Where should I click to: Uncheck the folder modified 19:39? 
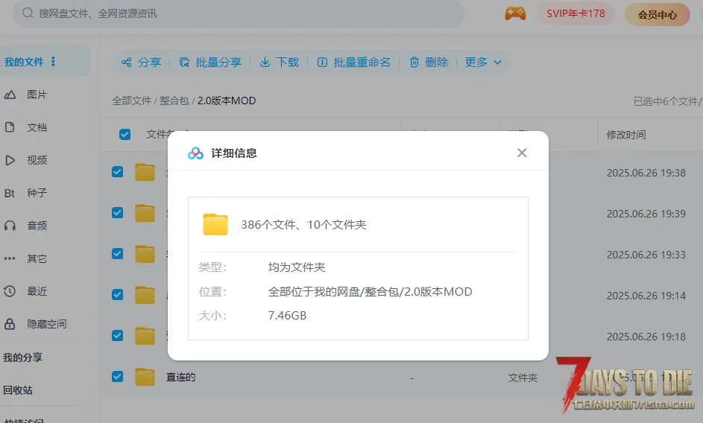(118, 212)
